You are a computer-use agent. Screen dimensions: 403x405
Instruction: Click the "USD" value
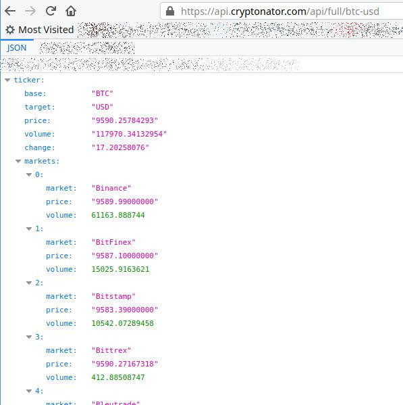tap(103, 107)
